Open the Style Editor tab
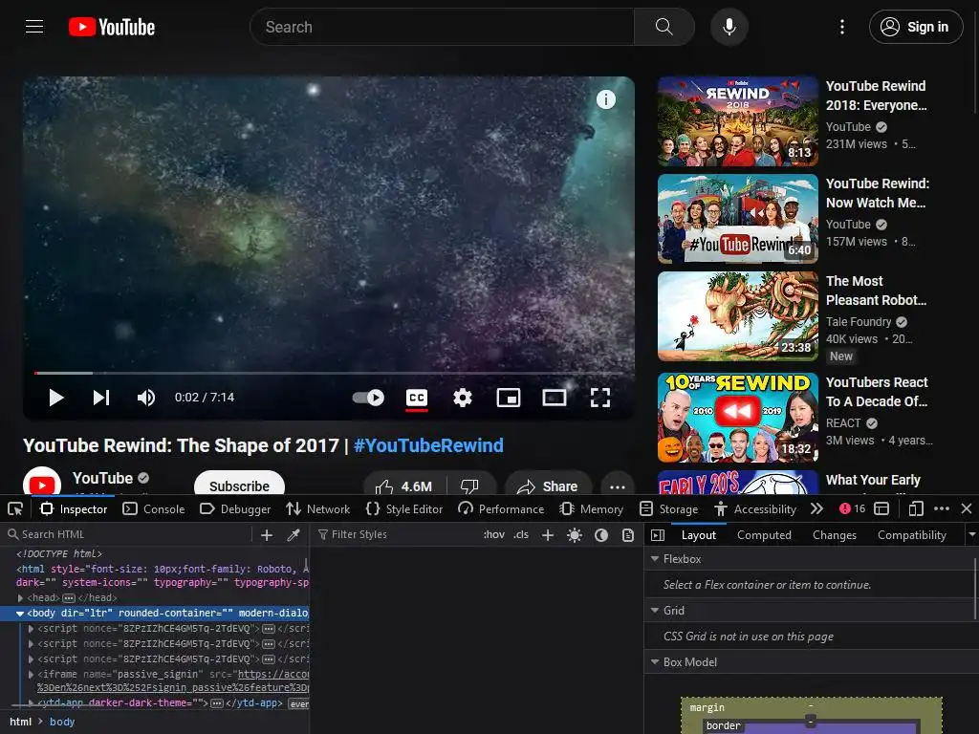The image size is (979, 734). [404, 508]
